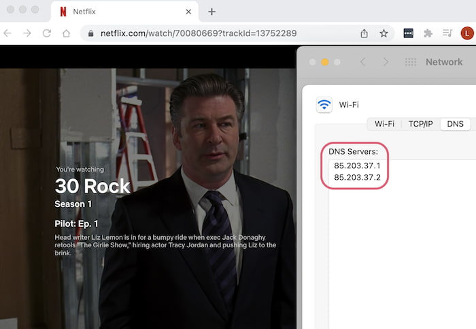This screenshot has width=476, height=329.
Task: Go forward with the browser forward arrow
Action: tap(27, 33)
